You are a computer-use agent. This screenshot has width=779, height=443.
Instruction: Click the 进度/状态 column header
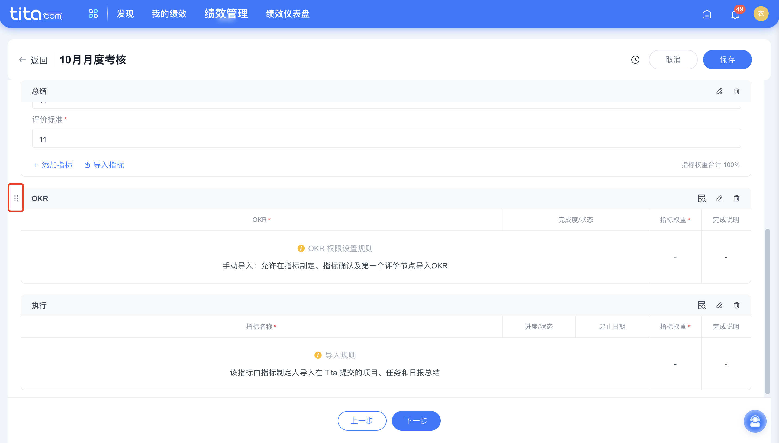tap(539, 326)
